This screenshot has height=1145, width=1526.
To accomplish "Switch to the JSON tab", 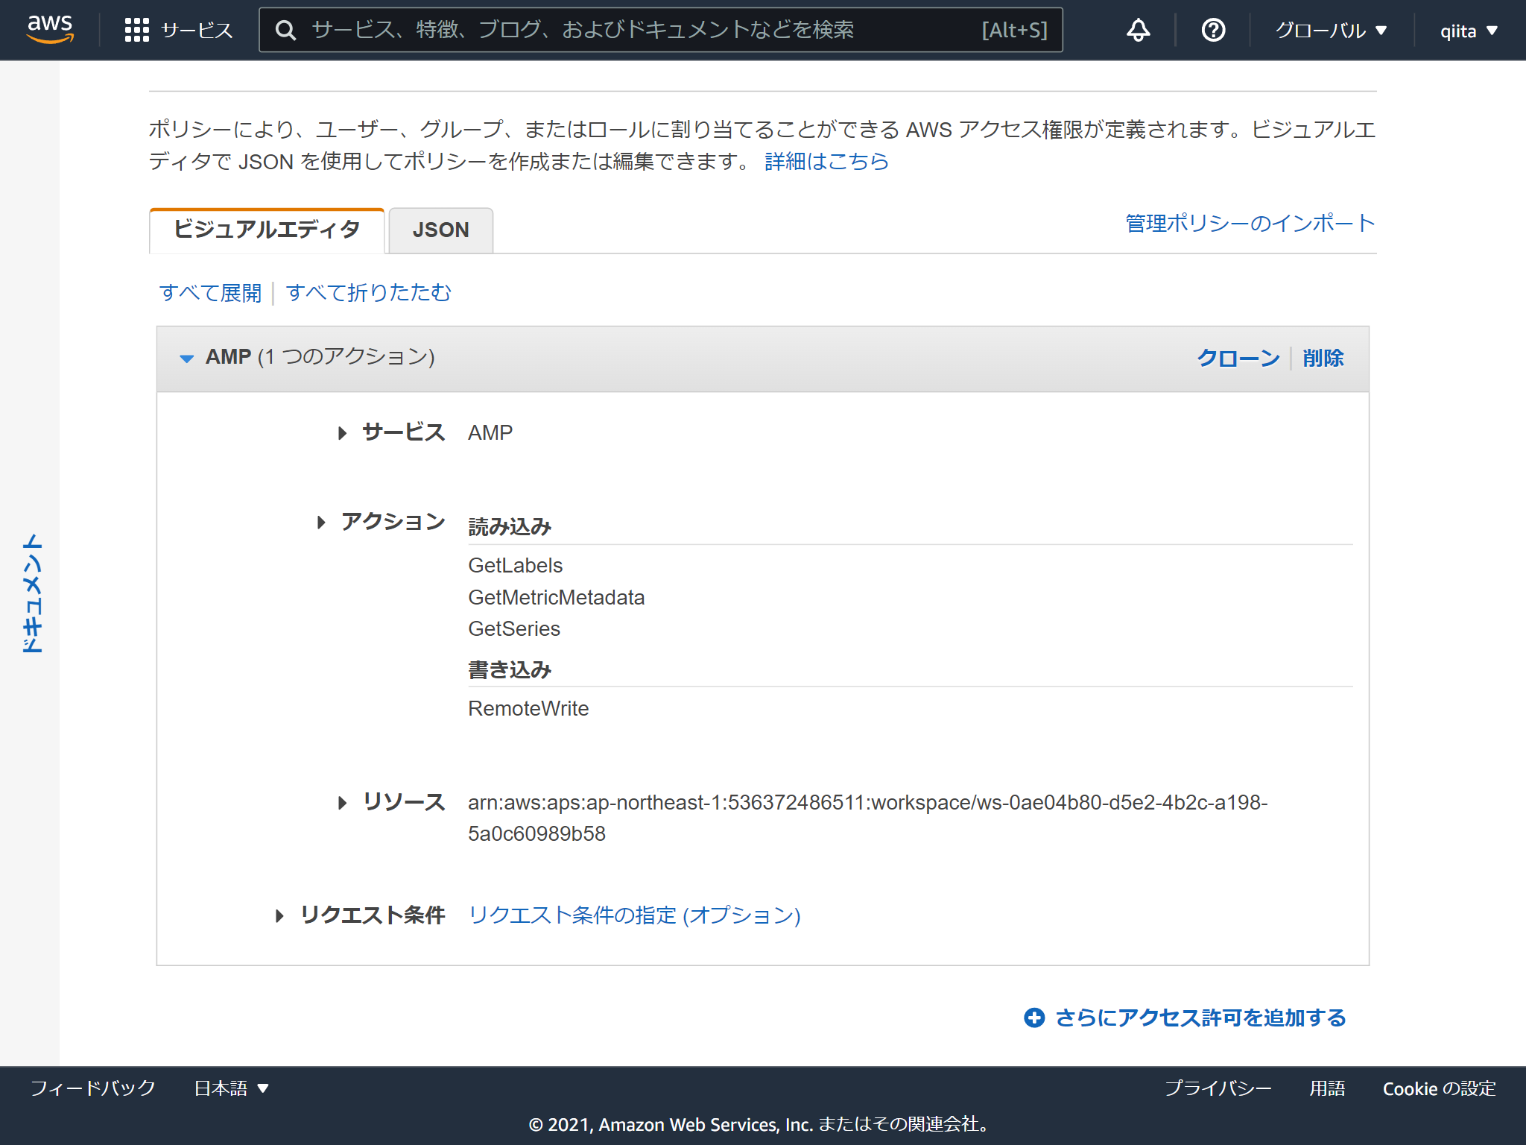I will pos(440,230).
